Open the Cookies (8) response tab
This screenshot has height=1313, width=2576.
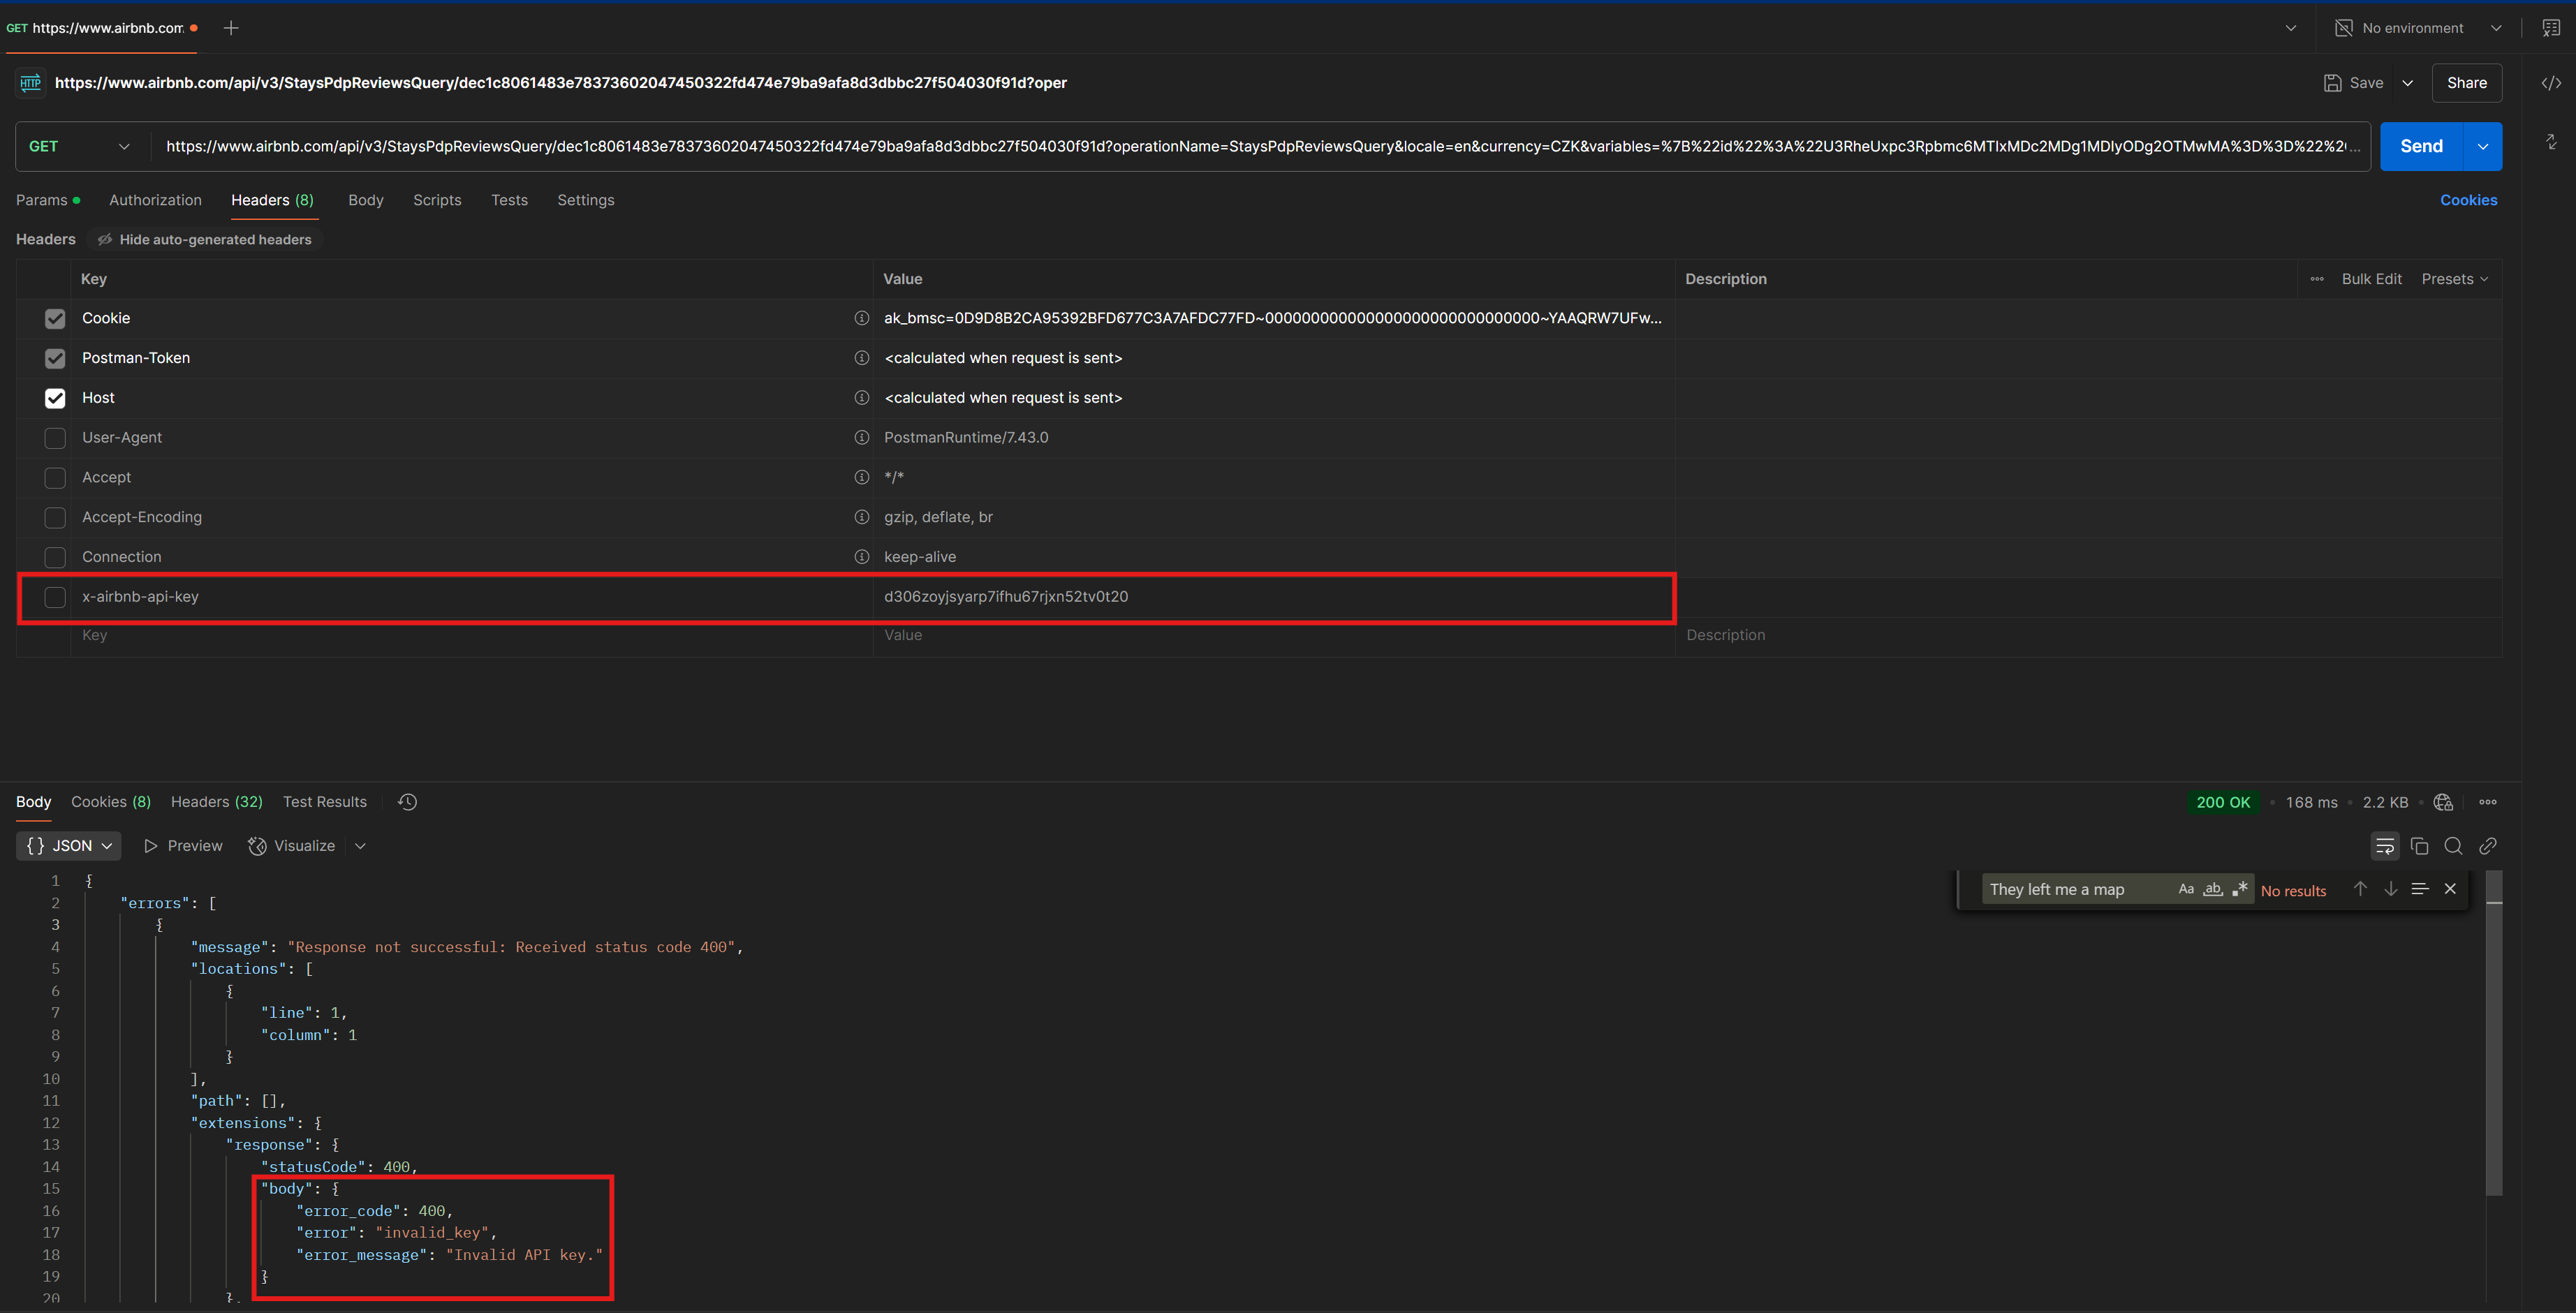click(x=110, y=801)
